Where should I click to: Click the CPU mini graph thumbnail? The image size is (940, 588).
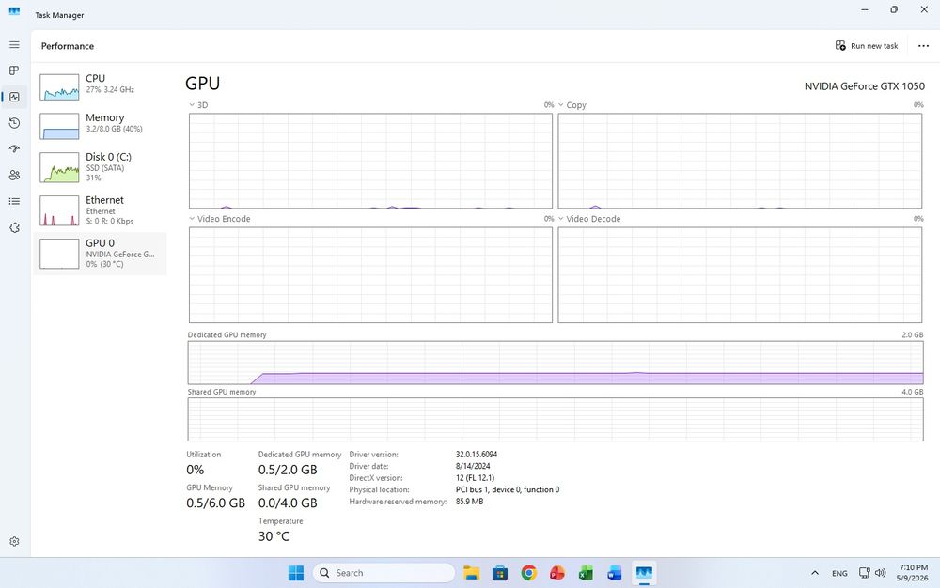click(59, 86)
